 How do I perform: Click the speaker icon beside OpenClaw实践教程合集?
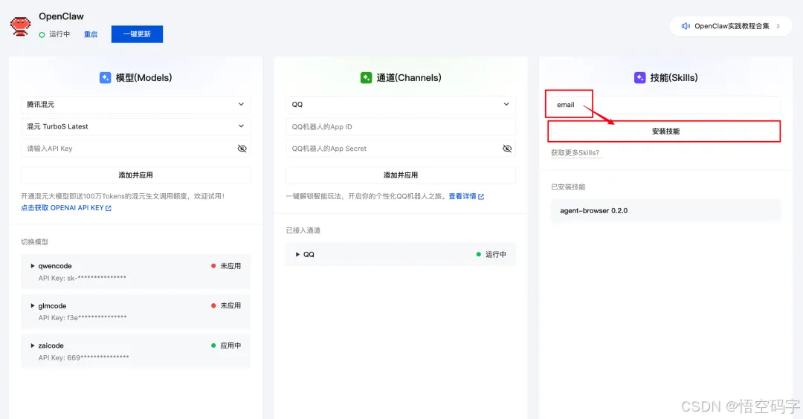tap(686, 26)
